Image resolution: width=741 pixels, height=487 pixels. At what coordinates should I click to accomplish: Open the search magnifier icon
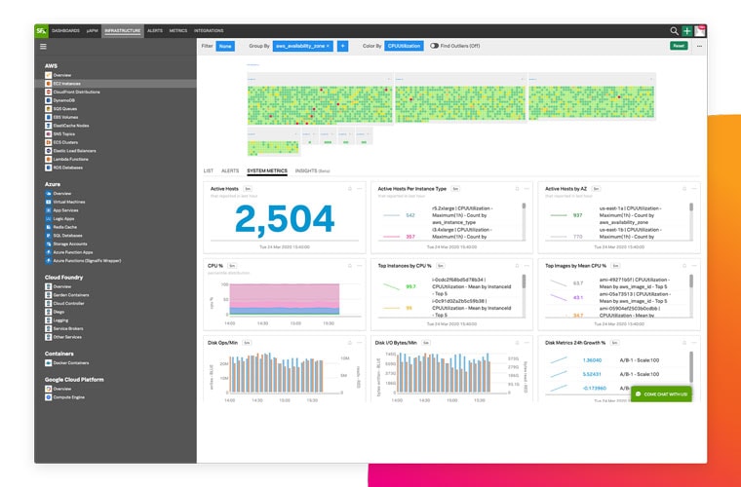tap(674, 31)
